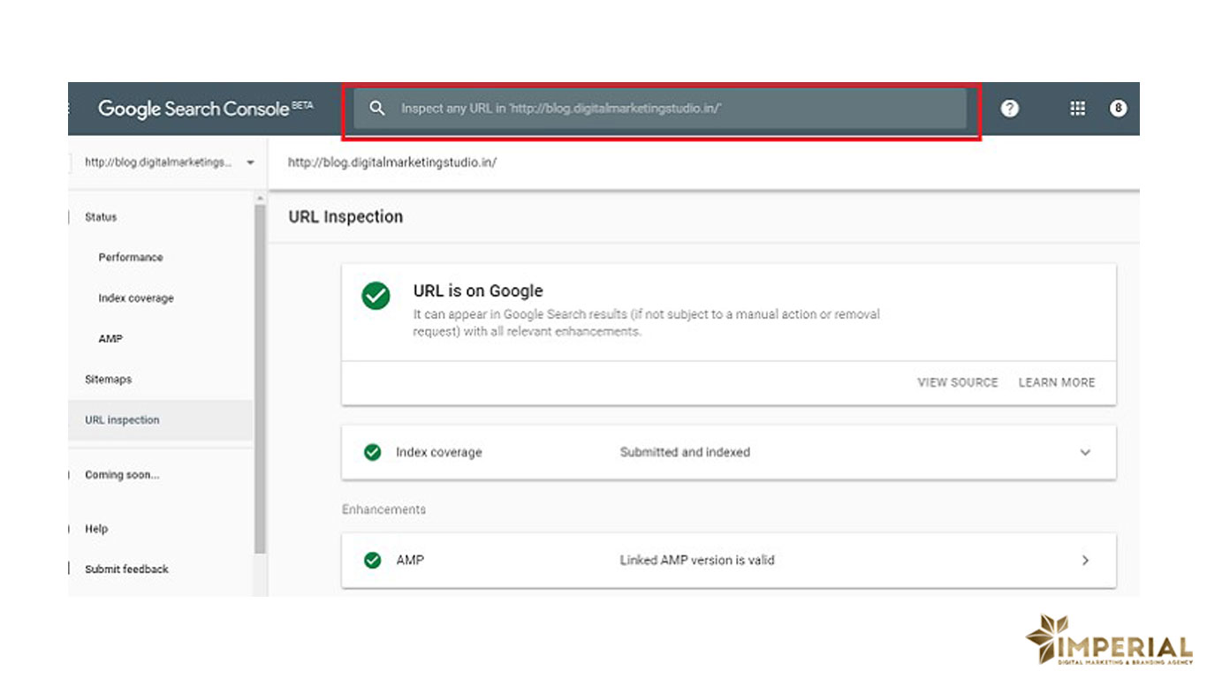
Task: Open the Google apps grid icon
Action: [1077, 109]
